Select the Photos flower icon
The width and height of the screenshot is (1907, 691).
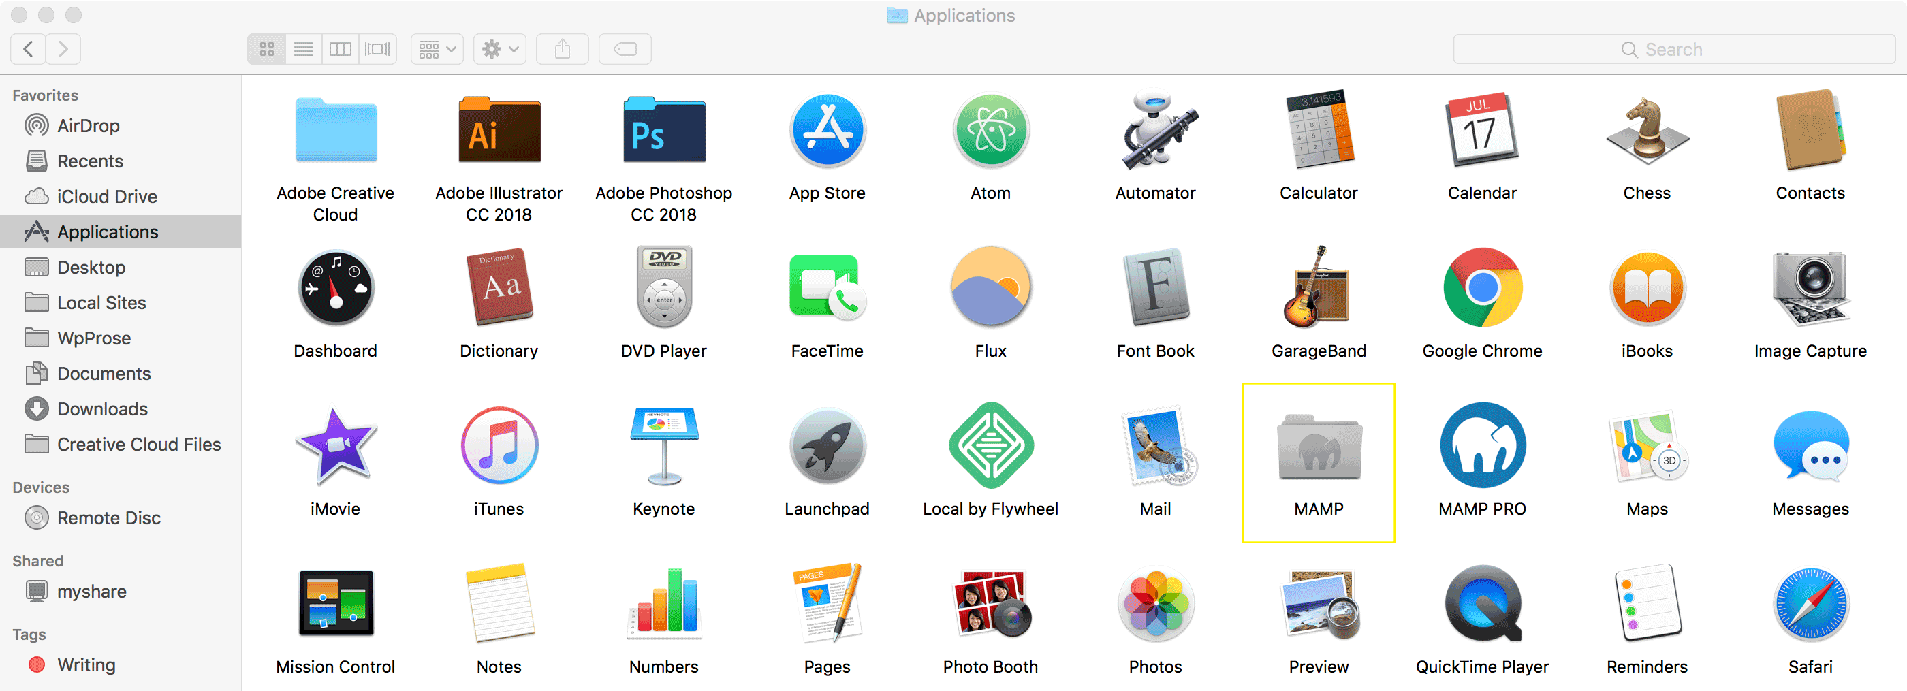point(1155,604)
